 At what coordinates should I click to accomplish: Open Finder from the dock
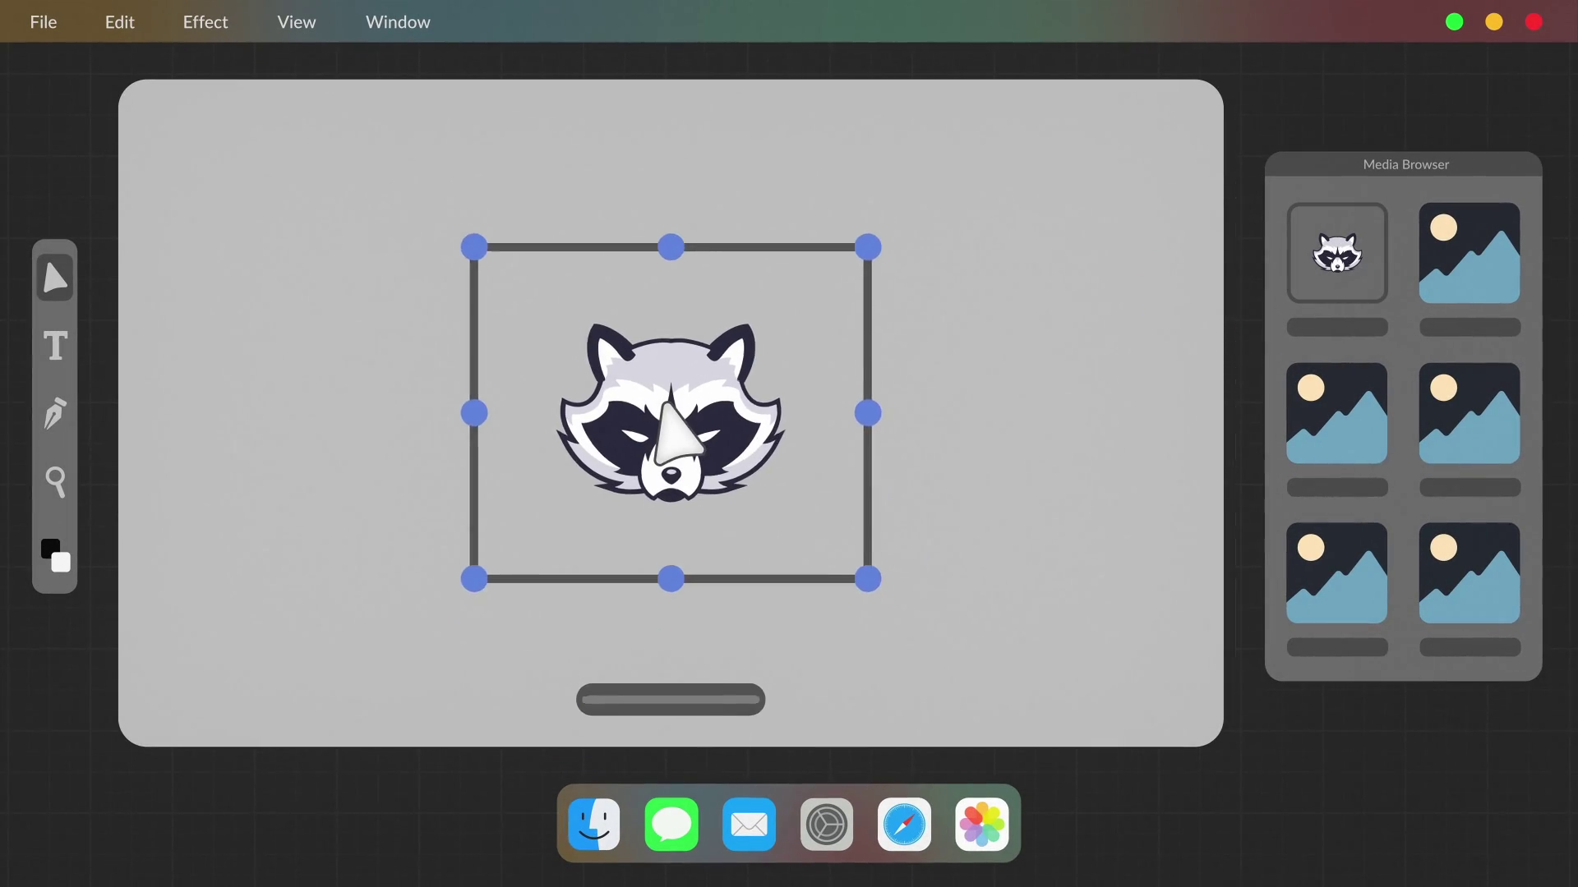click(594, 824)
